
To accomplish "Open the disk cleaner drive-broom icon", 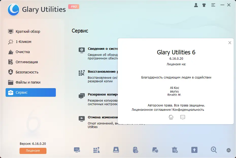I will [x=116, y=150].
